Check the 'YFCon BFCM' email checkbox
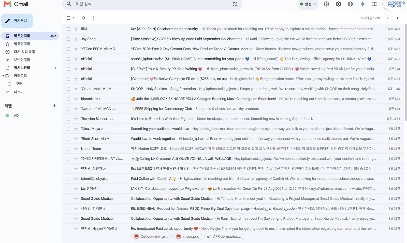This screenshot has width=407, height=243. 68,49
